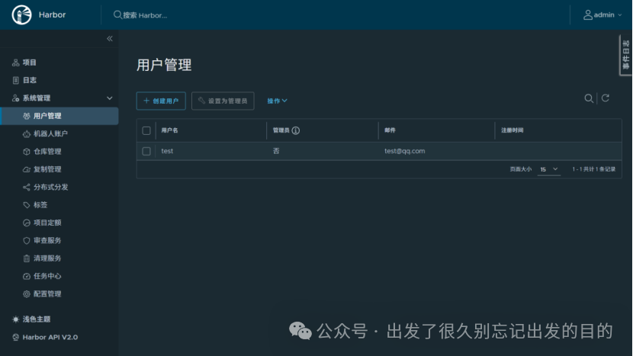Click the 系统管理 sidebar icon
633x356 pixels.
click(x=16, y=98)
